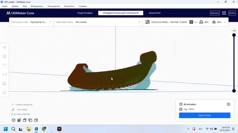
Task: Select SCP_madlo in the object list
Action: [x=22, y=110]
